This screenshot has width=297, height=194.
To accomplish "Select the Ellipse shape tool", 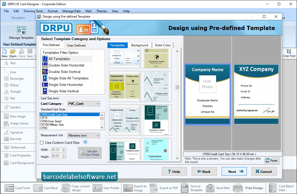I will 11,85.
